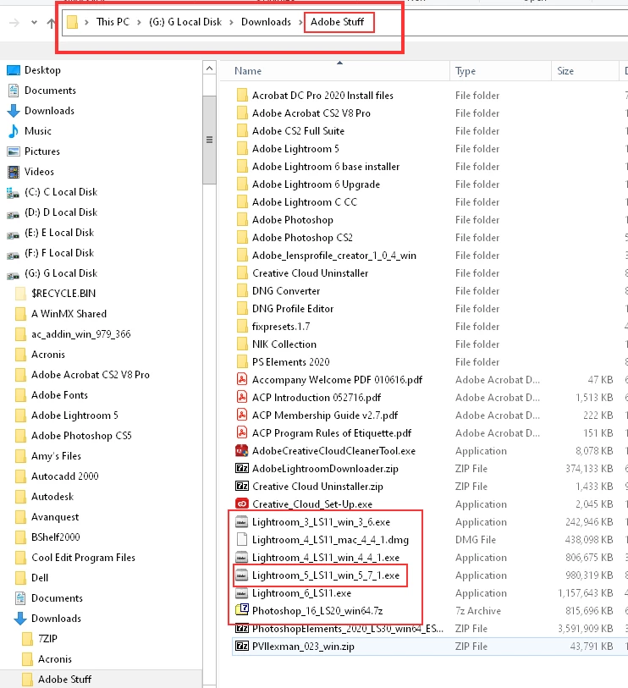Click the 7z icon of Creative Cloud Uninstaller.zip
628x688 pixels.
click(242, 486)
